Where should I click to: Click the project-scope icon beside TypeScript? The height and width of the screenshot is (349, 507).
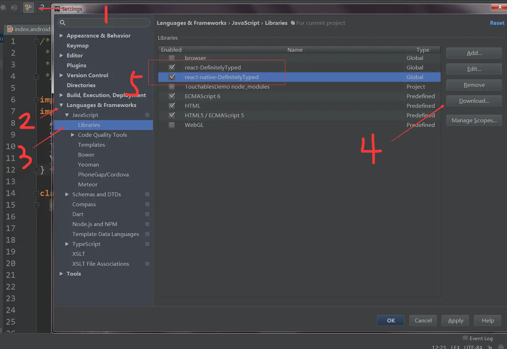147,244
